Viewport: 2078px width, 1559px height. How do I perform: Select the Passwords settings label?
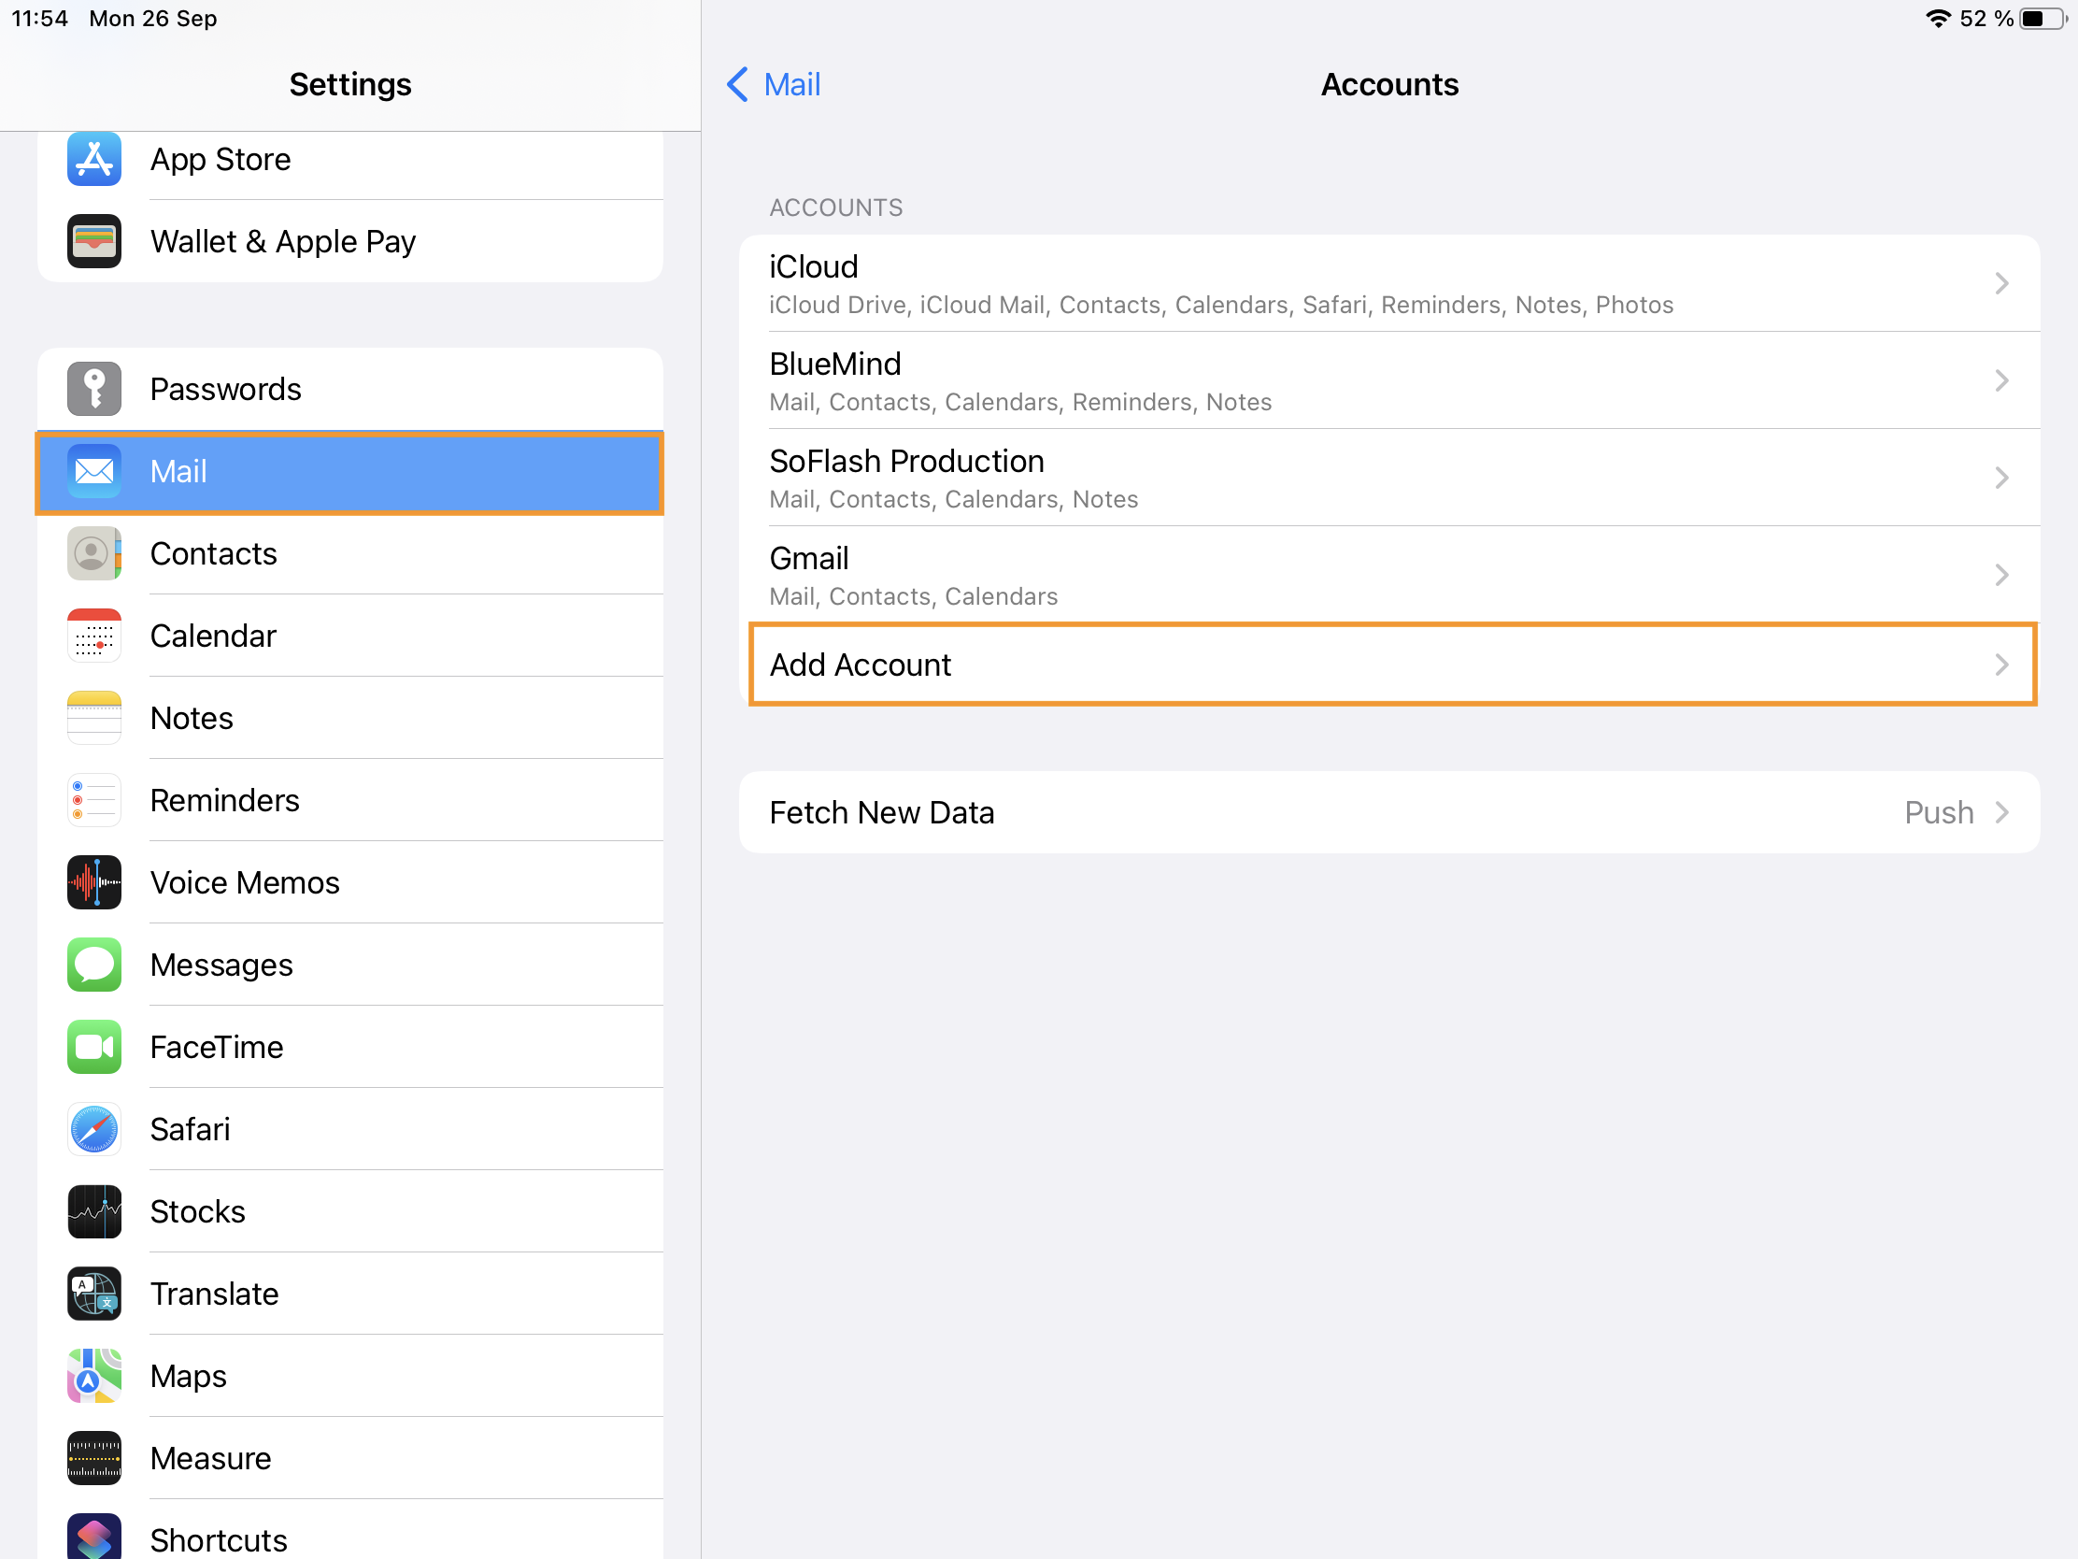click(x=225, y=389)
